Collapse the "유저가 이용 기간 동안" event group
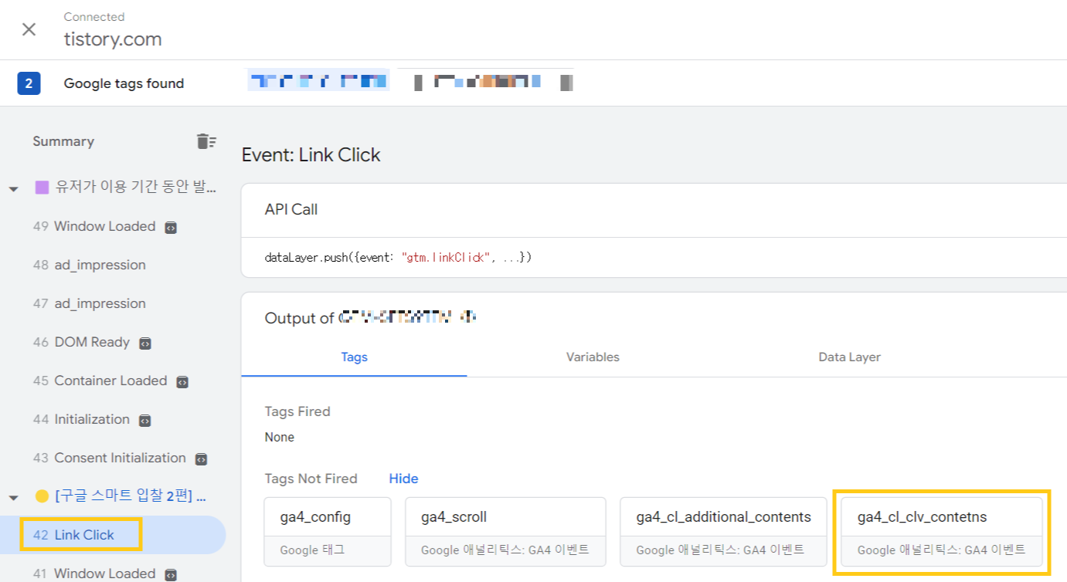Screen dimensions: 1067x582 pos(13,188)
